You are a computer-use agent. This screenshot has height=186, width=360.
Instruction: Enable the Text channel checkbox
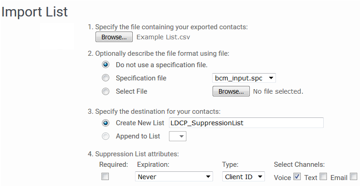click(x=323, y=176)
